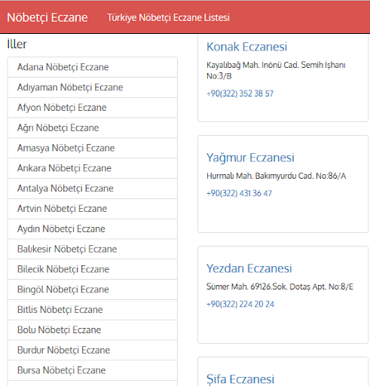Open Türkiye Nöbetçi Eczane Listesi menu item

point(168,17)
